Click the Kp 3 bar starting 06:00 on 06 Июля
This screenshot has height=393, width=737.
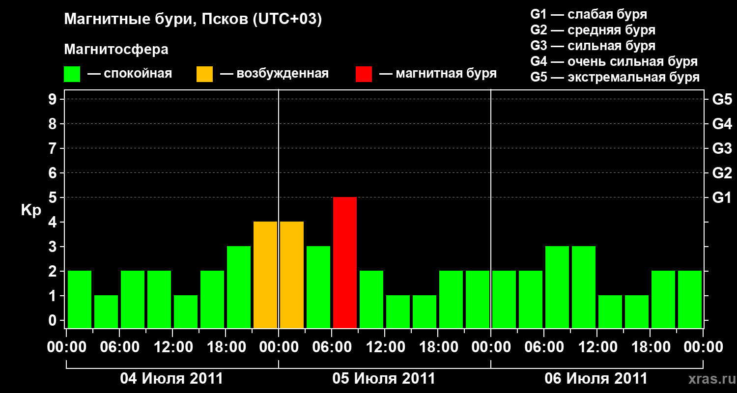pos(557,287)
